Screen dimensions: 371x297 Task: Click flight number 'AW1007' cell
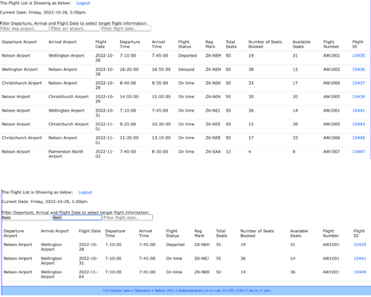tap(331, 151)
